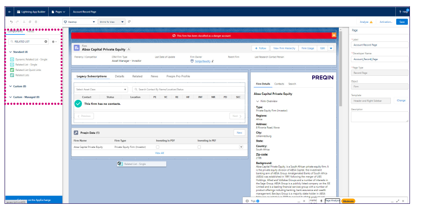Click the RELATED LIST component search box

[28, 41]
